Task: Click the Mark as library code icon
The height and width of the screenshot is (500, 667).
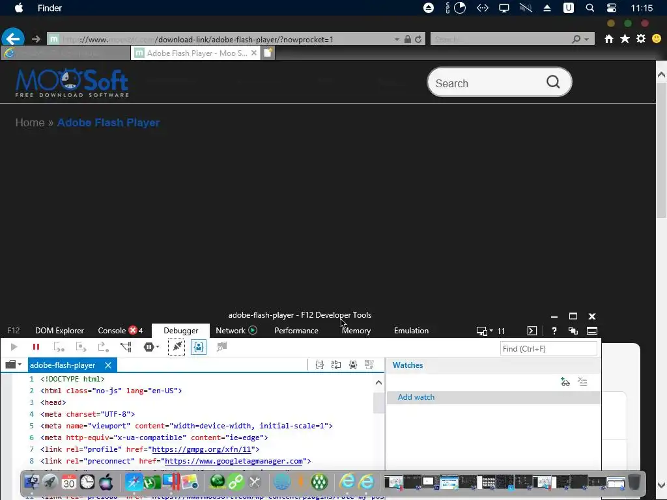Action: (352, 365)
